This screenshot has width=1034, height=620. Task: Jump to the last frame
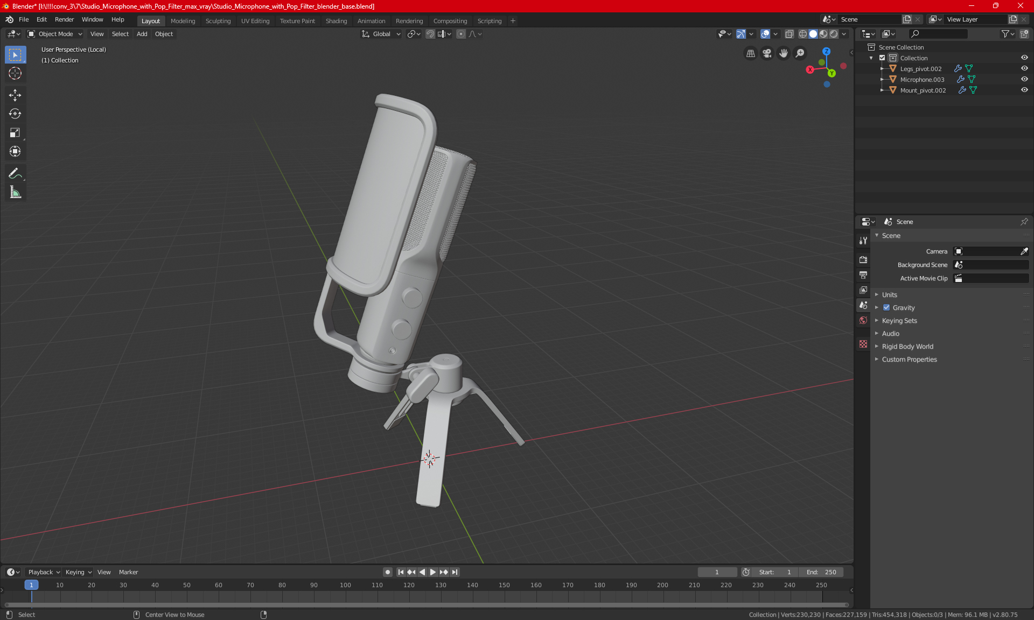pyautogui.click(x=455, y=572)
